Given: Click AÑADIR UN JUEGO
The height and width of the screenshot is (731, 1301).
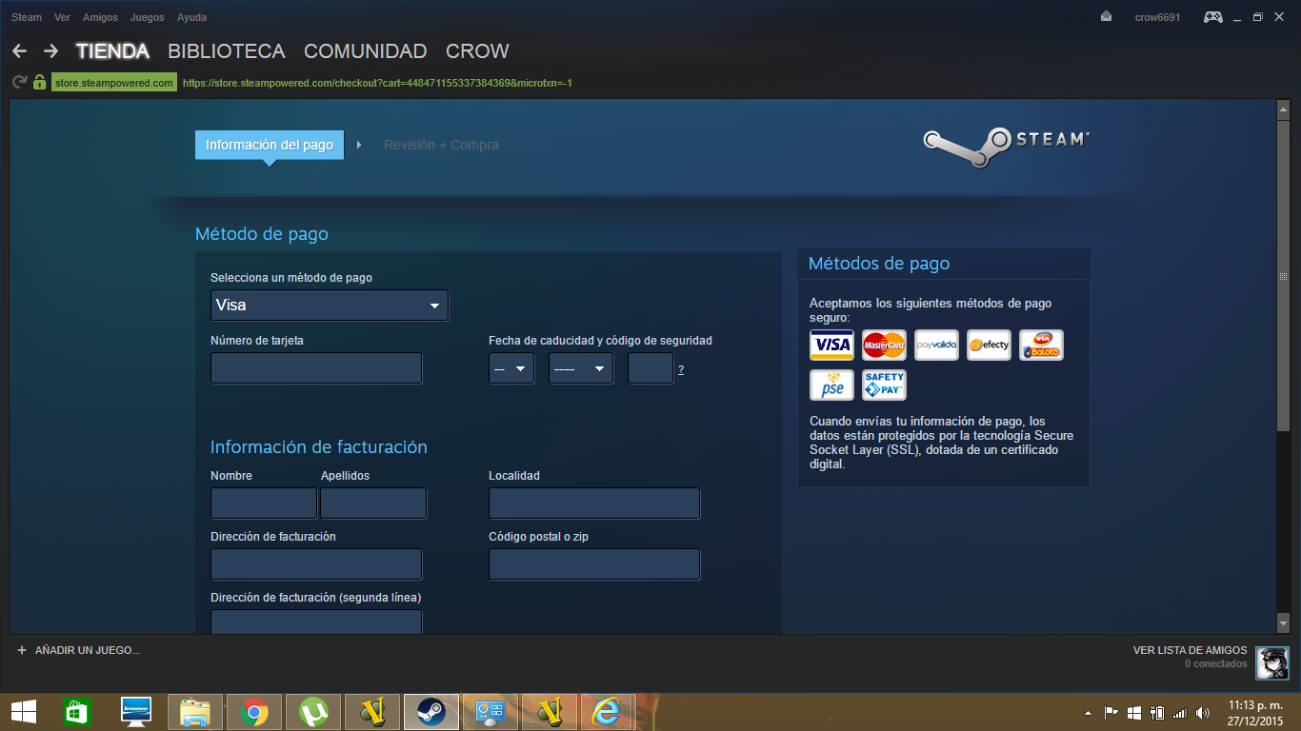Looking at the screenshot, I should (x=88, y=650).
